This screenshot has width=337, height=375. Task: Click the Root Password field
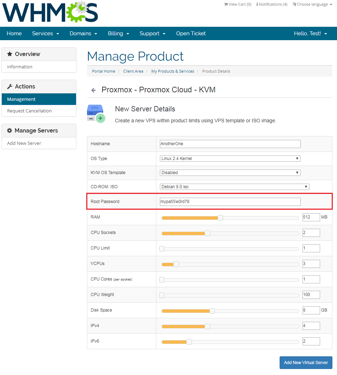pos(230,202)
